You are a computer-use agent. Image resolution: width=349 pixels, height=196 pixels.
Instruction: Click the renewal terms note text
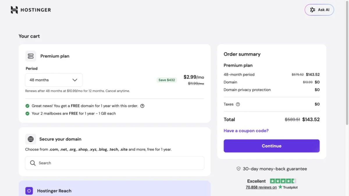[78, 91]
